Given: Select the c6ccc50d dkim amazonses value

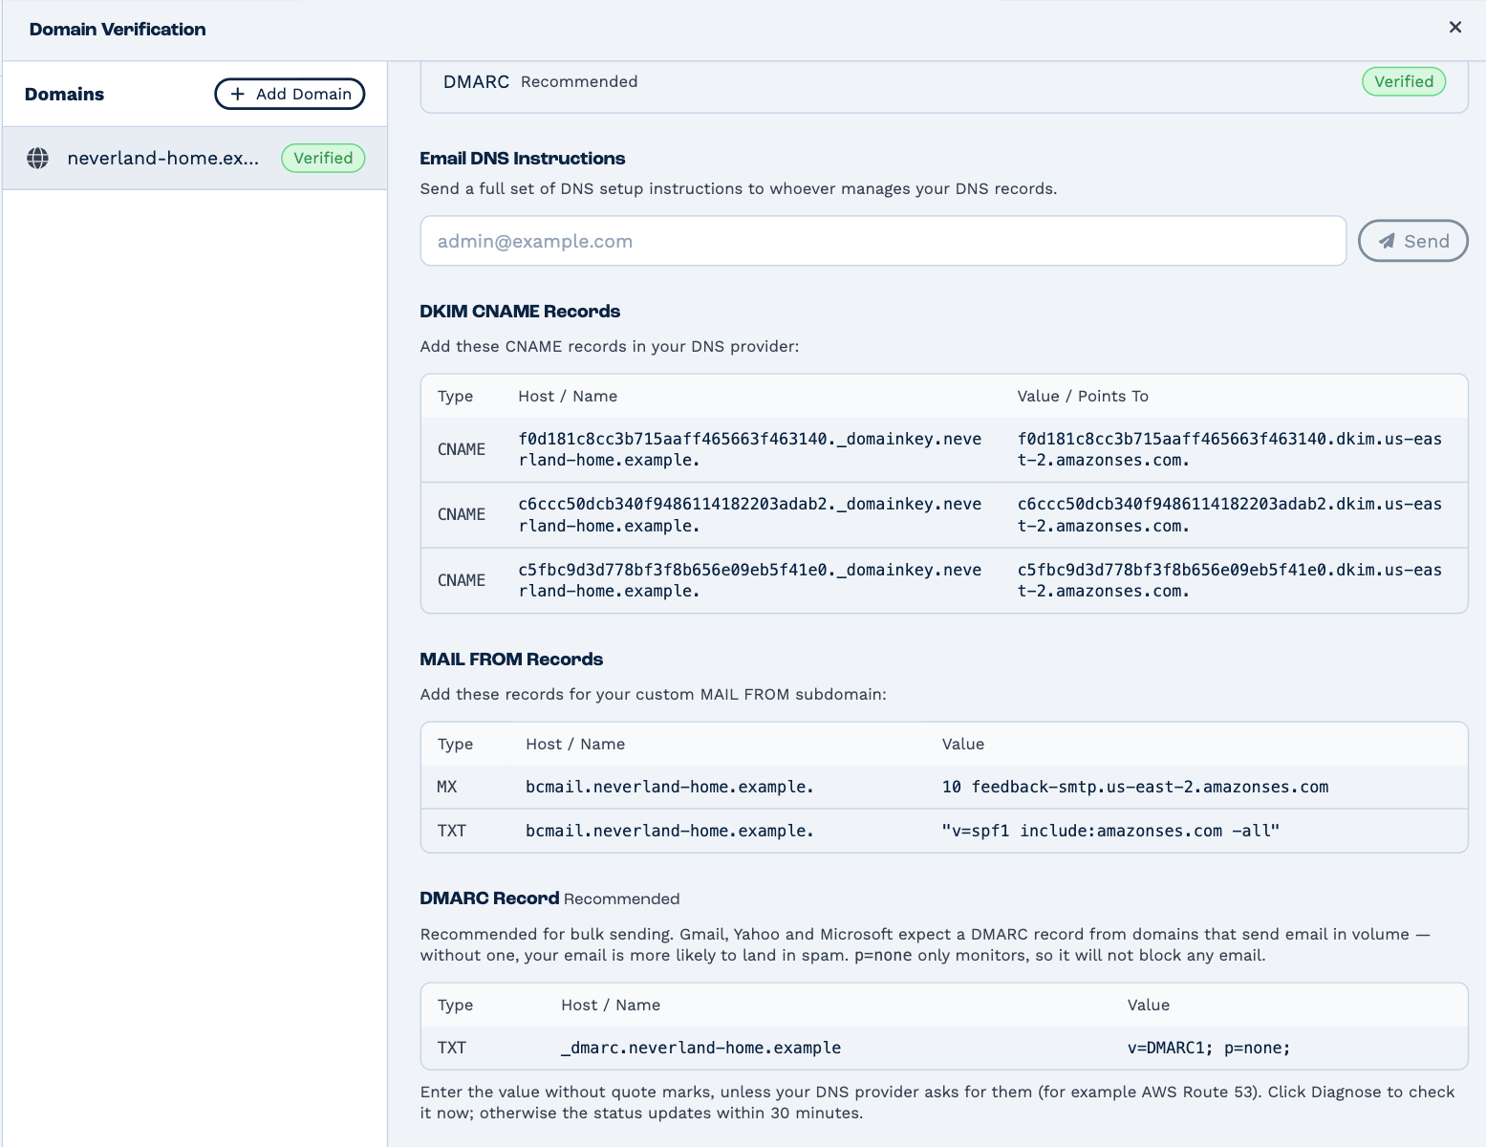Looking at the screenshot, I should pyautogui.click(x=1230, y=515).
